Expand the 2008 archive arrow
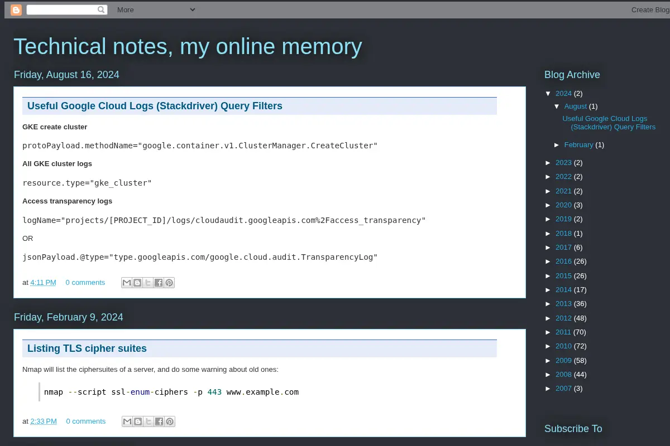This screenshot has width=670, height=446. coord(548,375)
